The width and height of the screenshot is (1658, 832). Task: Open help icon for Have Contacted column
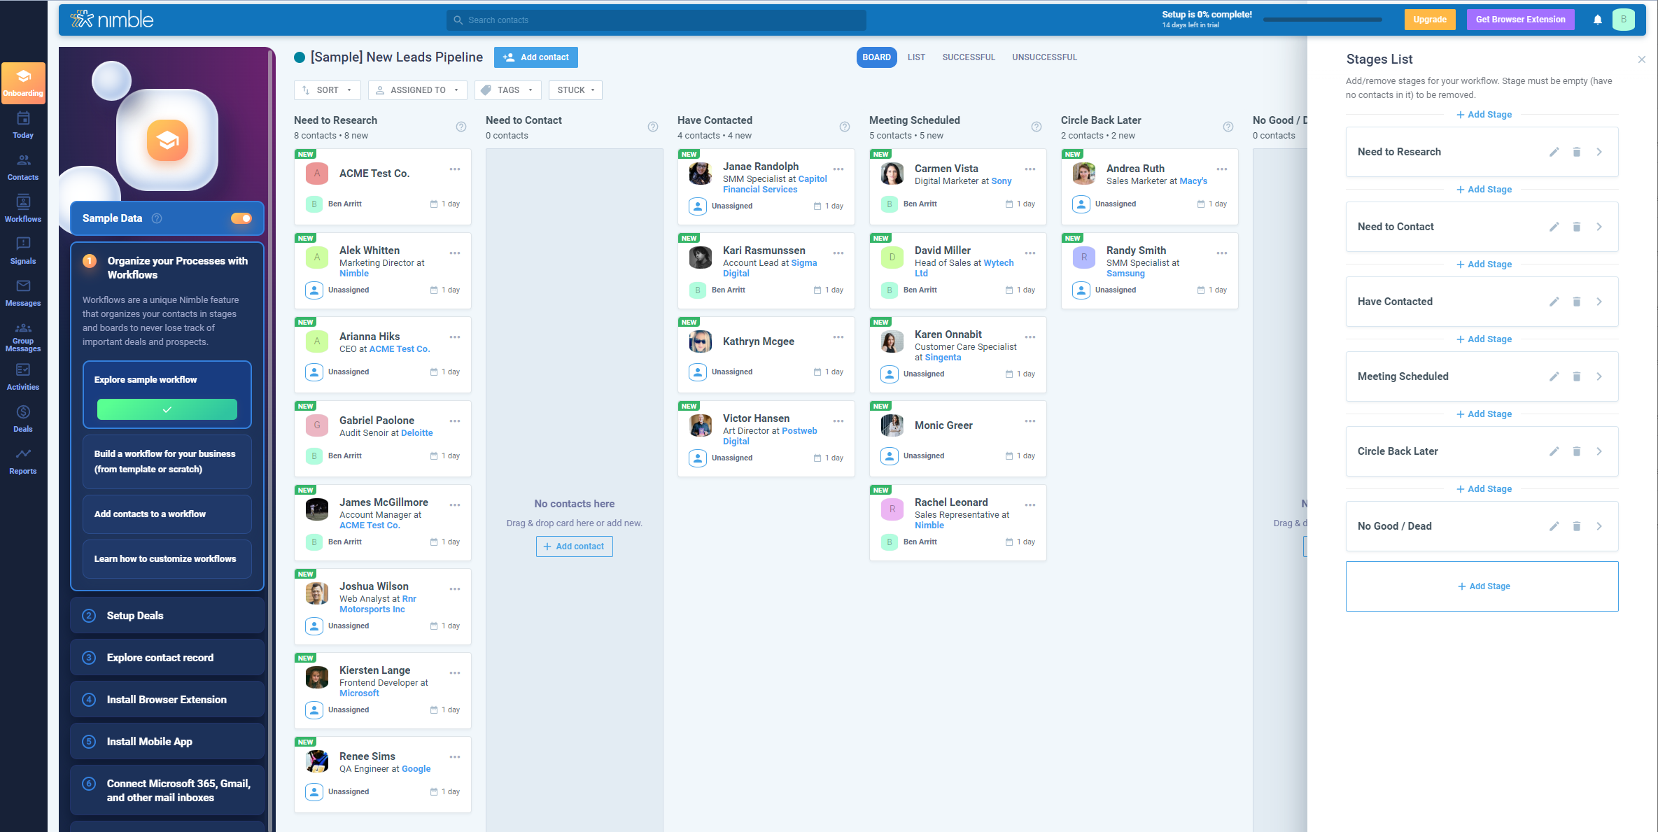pos(845,127)
